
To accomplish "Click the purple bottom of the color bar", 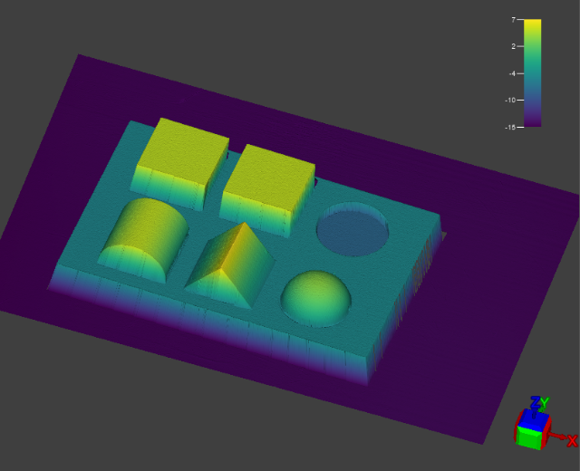I will (533, 120).
